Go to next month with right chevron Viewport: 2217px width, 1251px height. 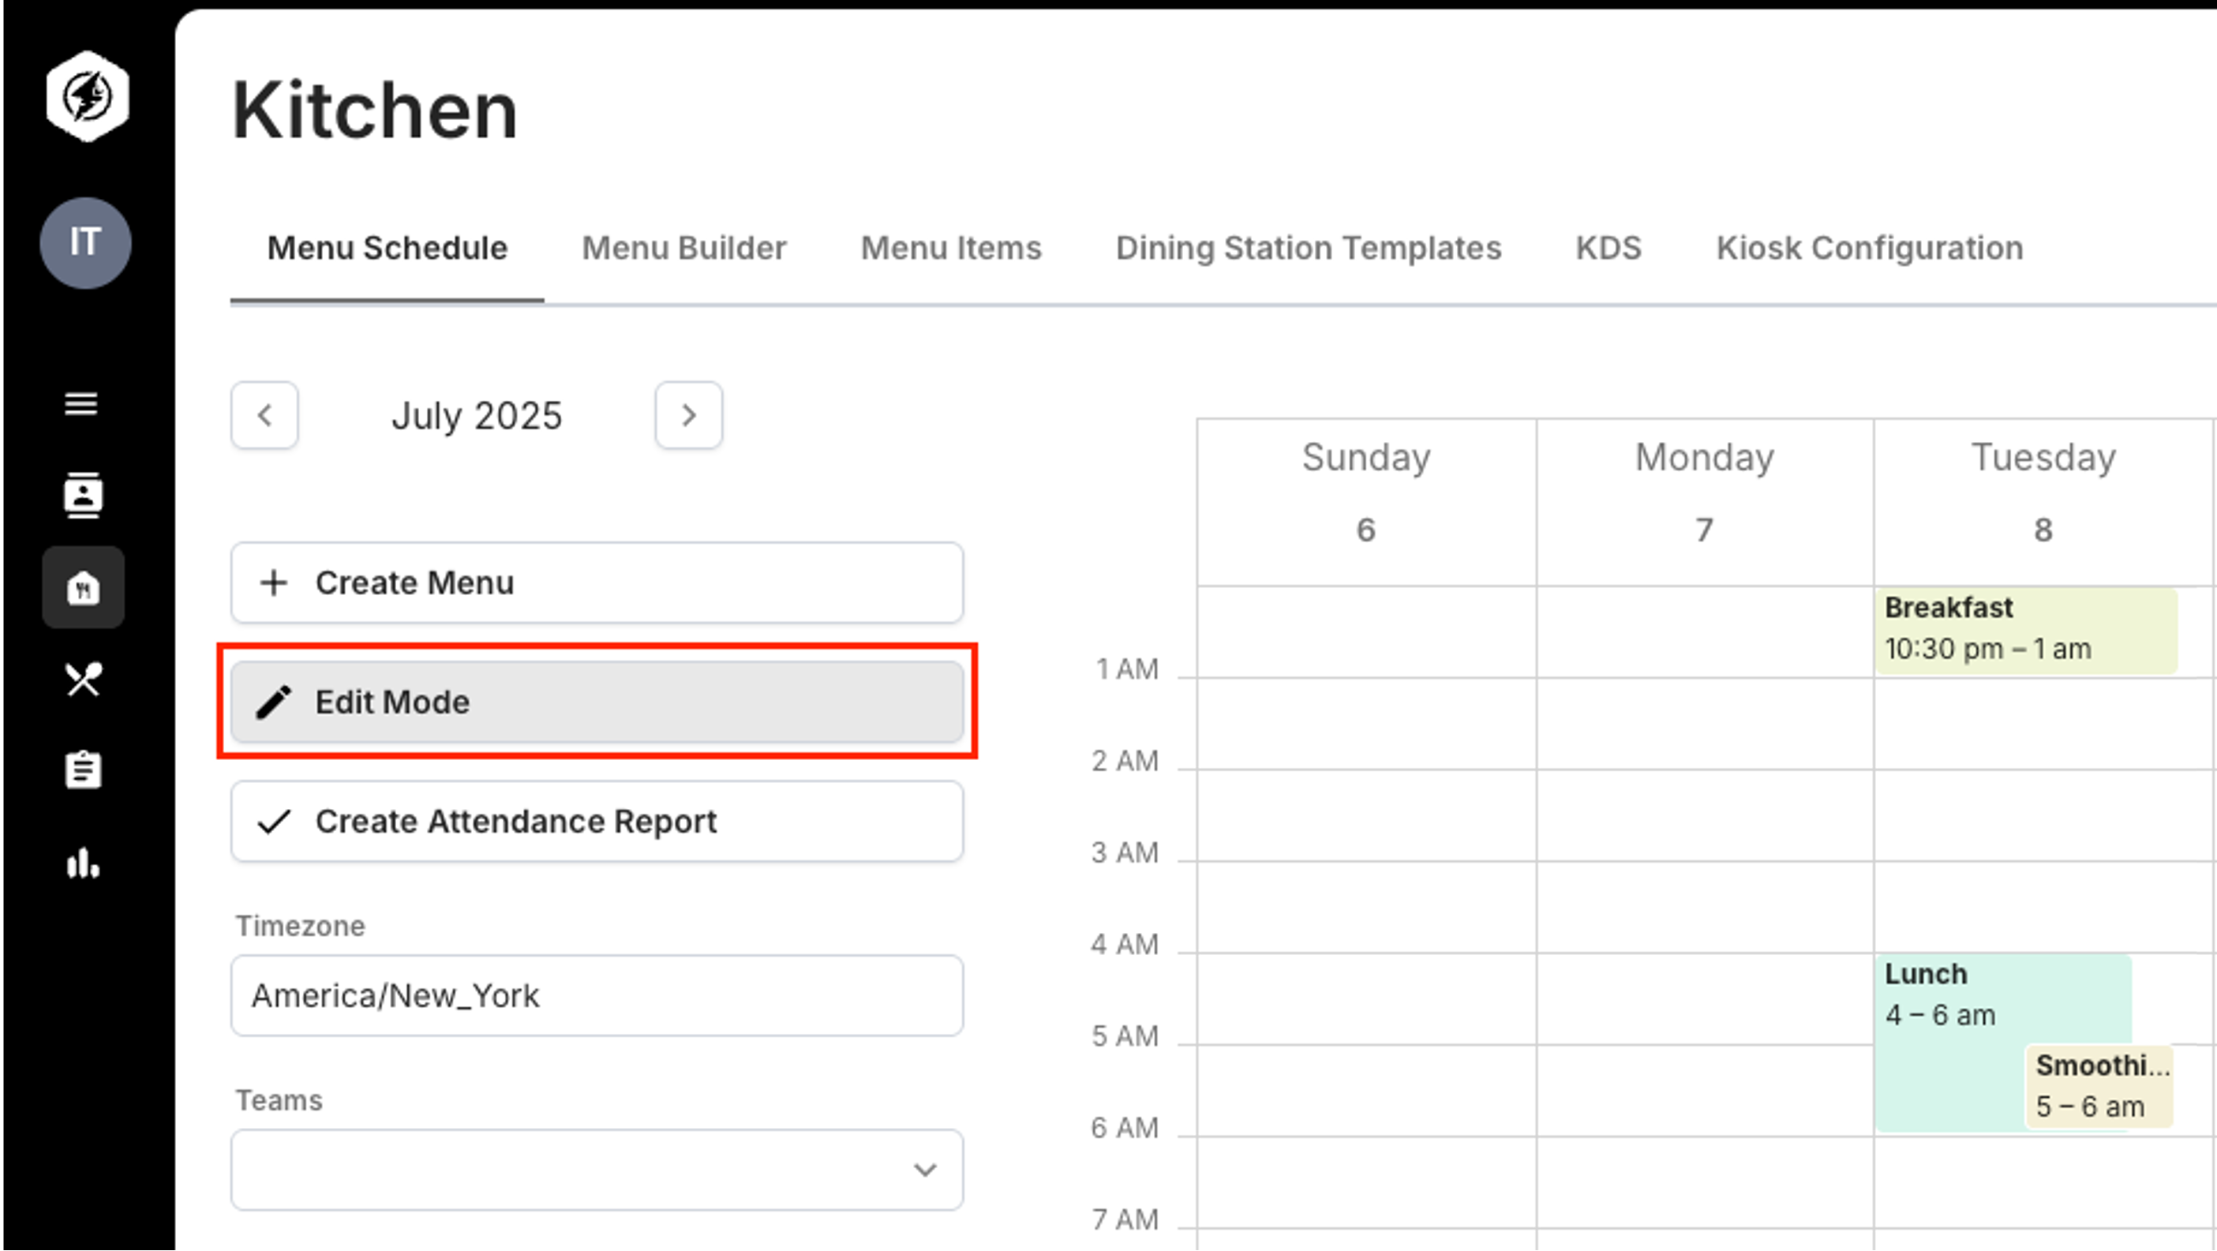[x=688, y=416]
